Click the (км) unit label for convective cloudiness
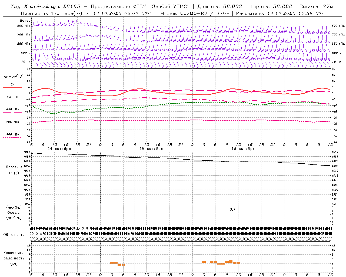This screenshot has width=346, height=277. point(14,263)
